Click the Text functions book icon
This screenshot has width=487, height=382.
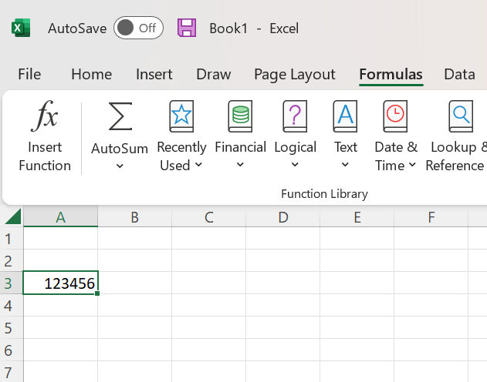[x=345, y=116]
